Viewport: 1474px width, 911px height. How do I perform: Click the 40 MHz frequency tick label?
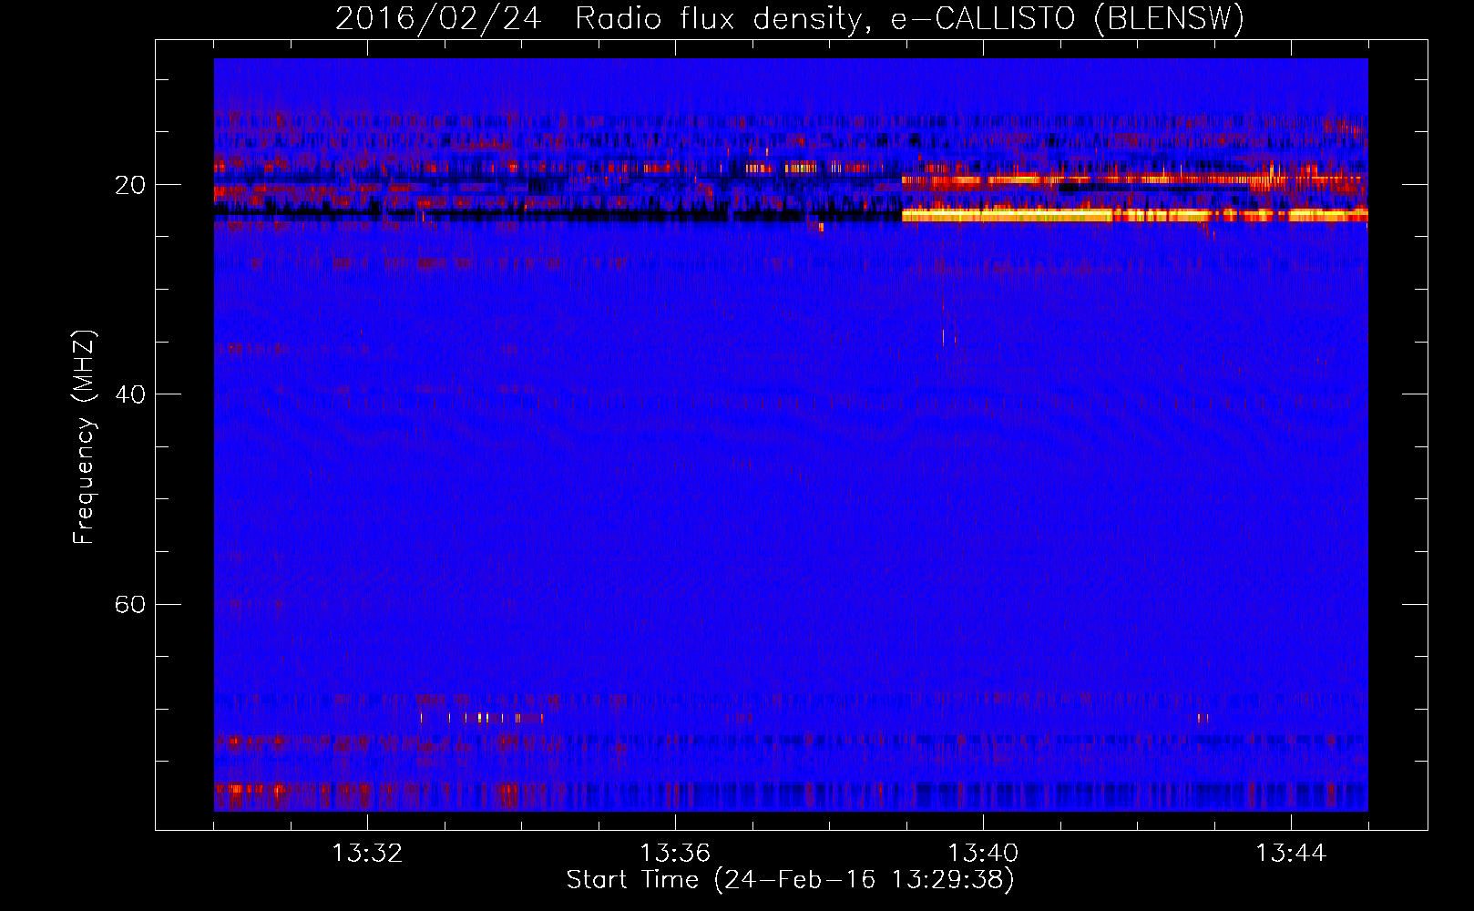[129, 394]
